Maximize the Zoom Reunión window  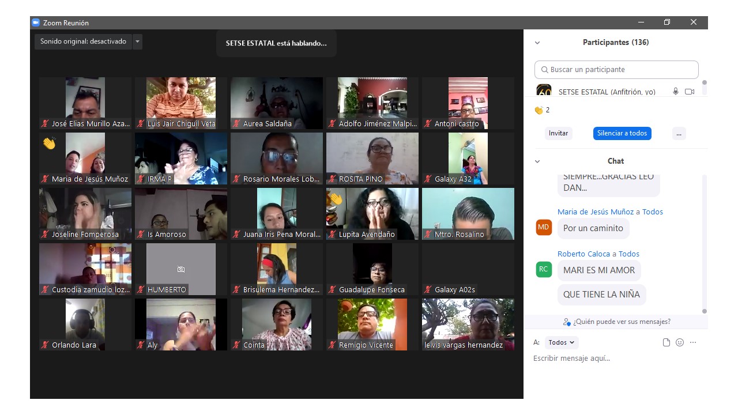[x=667, y=22]
